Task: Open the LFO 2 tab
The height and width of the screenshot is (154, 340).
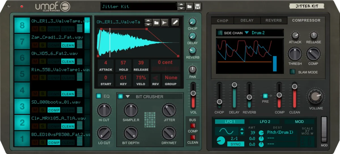Action: tap(265, 122)
